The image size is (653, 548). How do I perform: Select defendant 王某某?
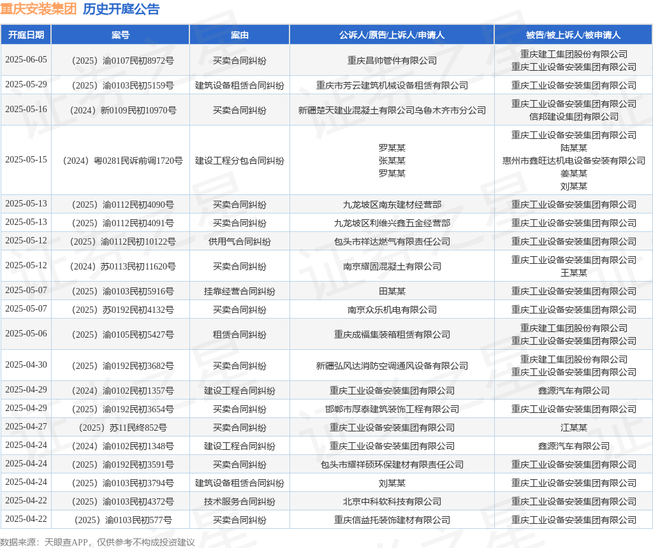coord(573,273)
